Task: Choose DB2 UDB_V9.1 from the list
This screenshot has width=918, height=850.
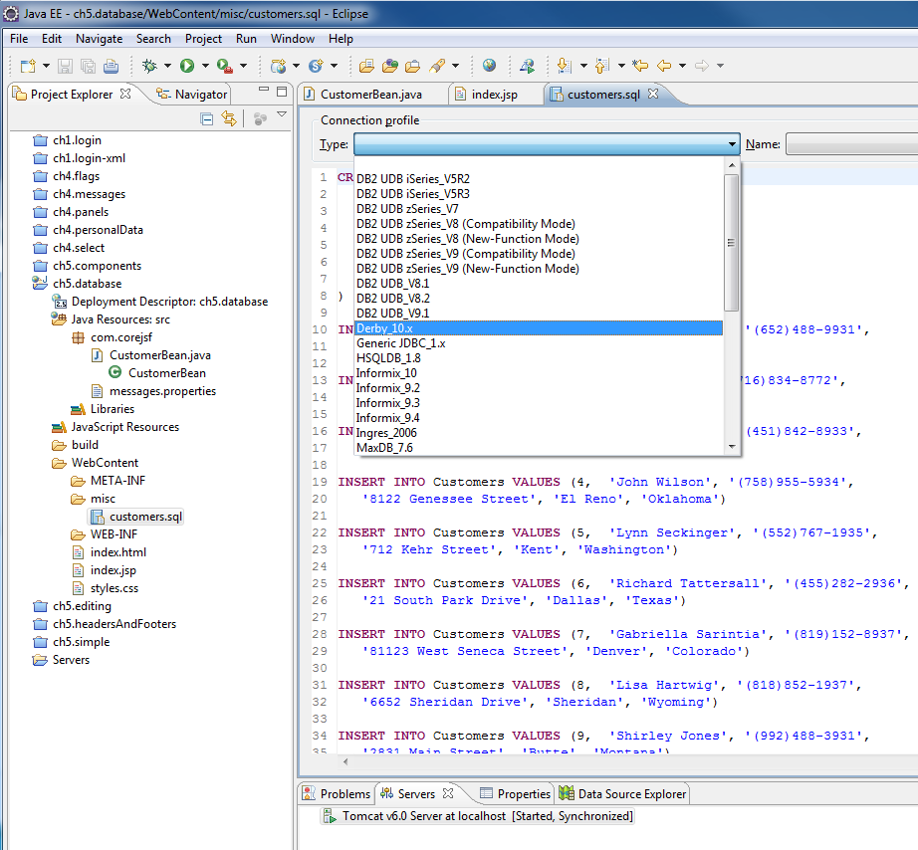Action: click(539, 314)
